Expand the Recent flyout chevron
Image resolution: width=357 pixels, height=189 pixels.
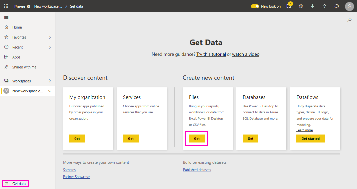(x=50, y=47)
